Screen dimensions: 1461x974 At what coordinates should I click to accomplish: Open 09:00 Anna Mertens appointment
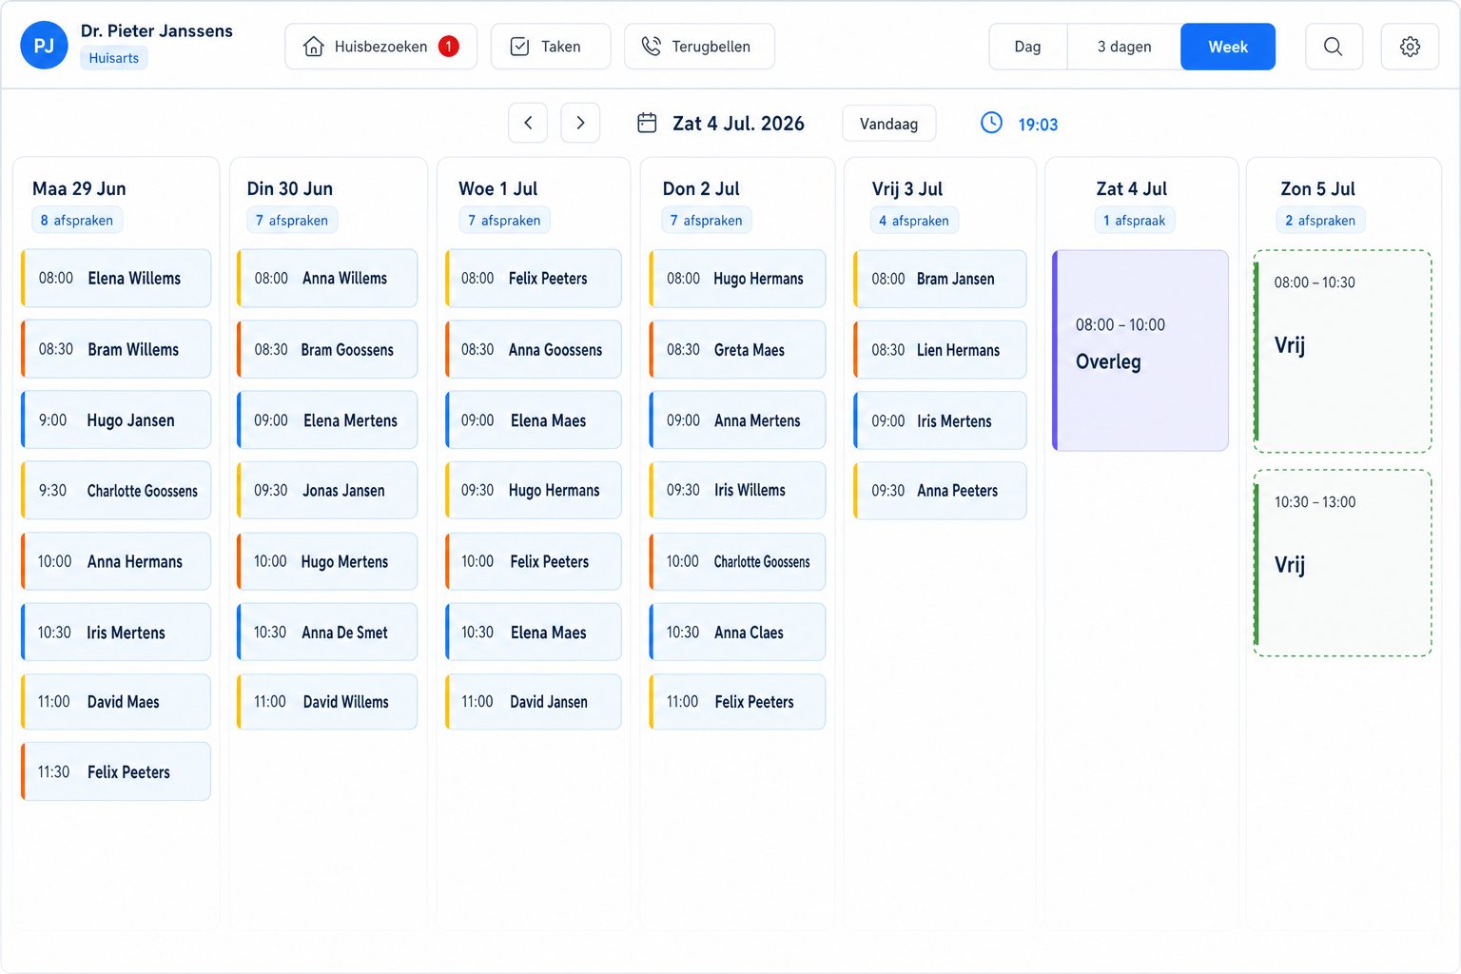tap(737, 419)
